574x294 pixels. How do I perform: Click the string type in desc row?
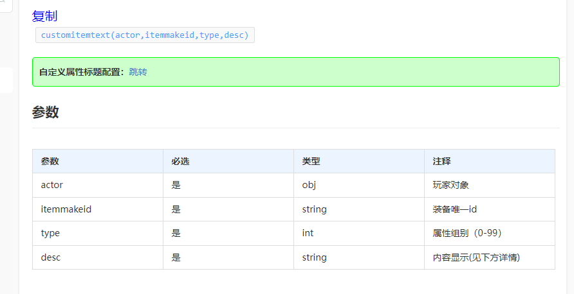click(x=359, y=257)
